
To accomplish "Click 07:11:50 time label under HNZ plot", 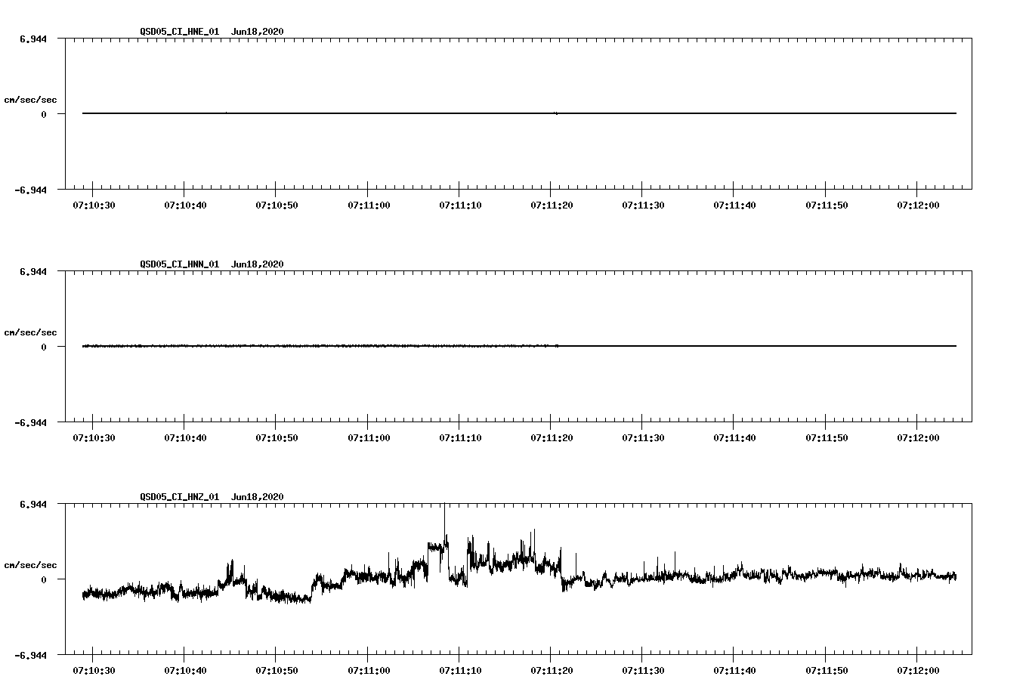I will click(x=827, y=671).
